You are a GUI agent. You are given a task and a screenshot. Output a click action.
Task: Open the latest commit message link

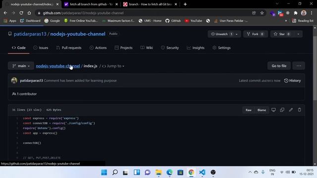click(80, 81)
